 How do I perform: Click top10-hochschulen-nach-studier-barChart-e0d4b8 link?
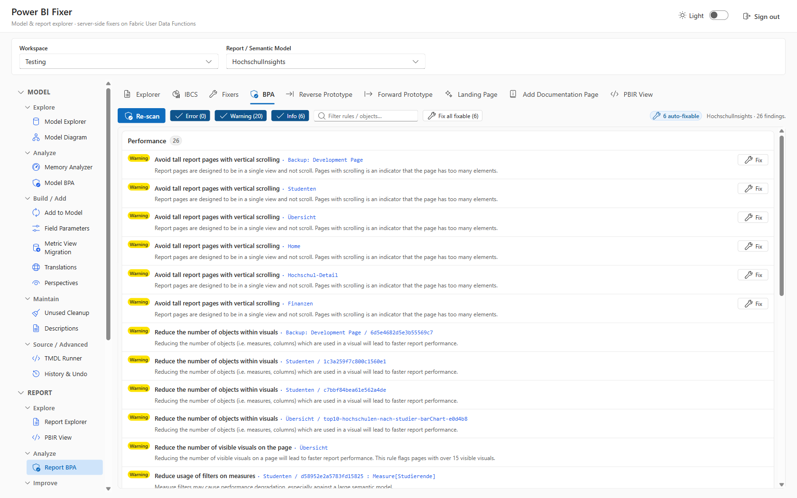point(395,419)
